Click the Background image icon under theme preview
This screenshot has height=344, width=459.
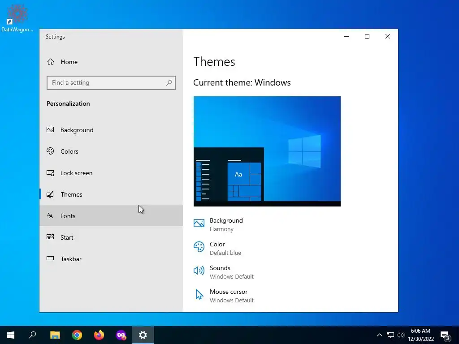tap(199, 223)
